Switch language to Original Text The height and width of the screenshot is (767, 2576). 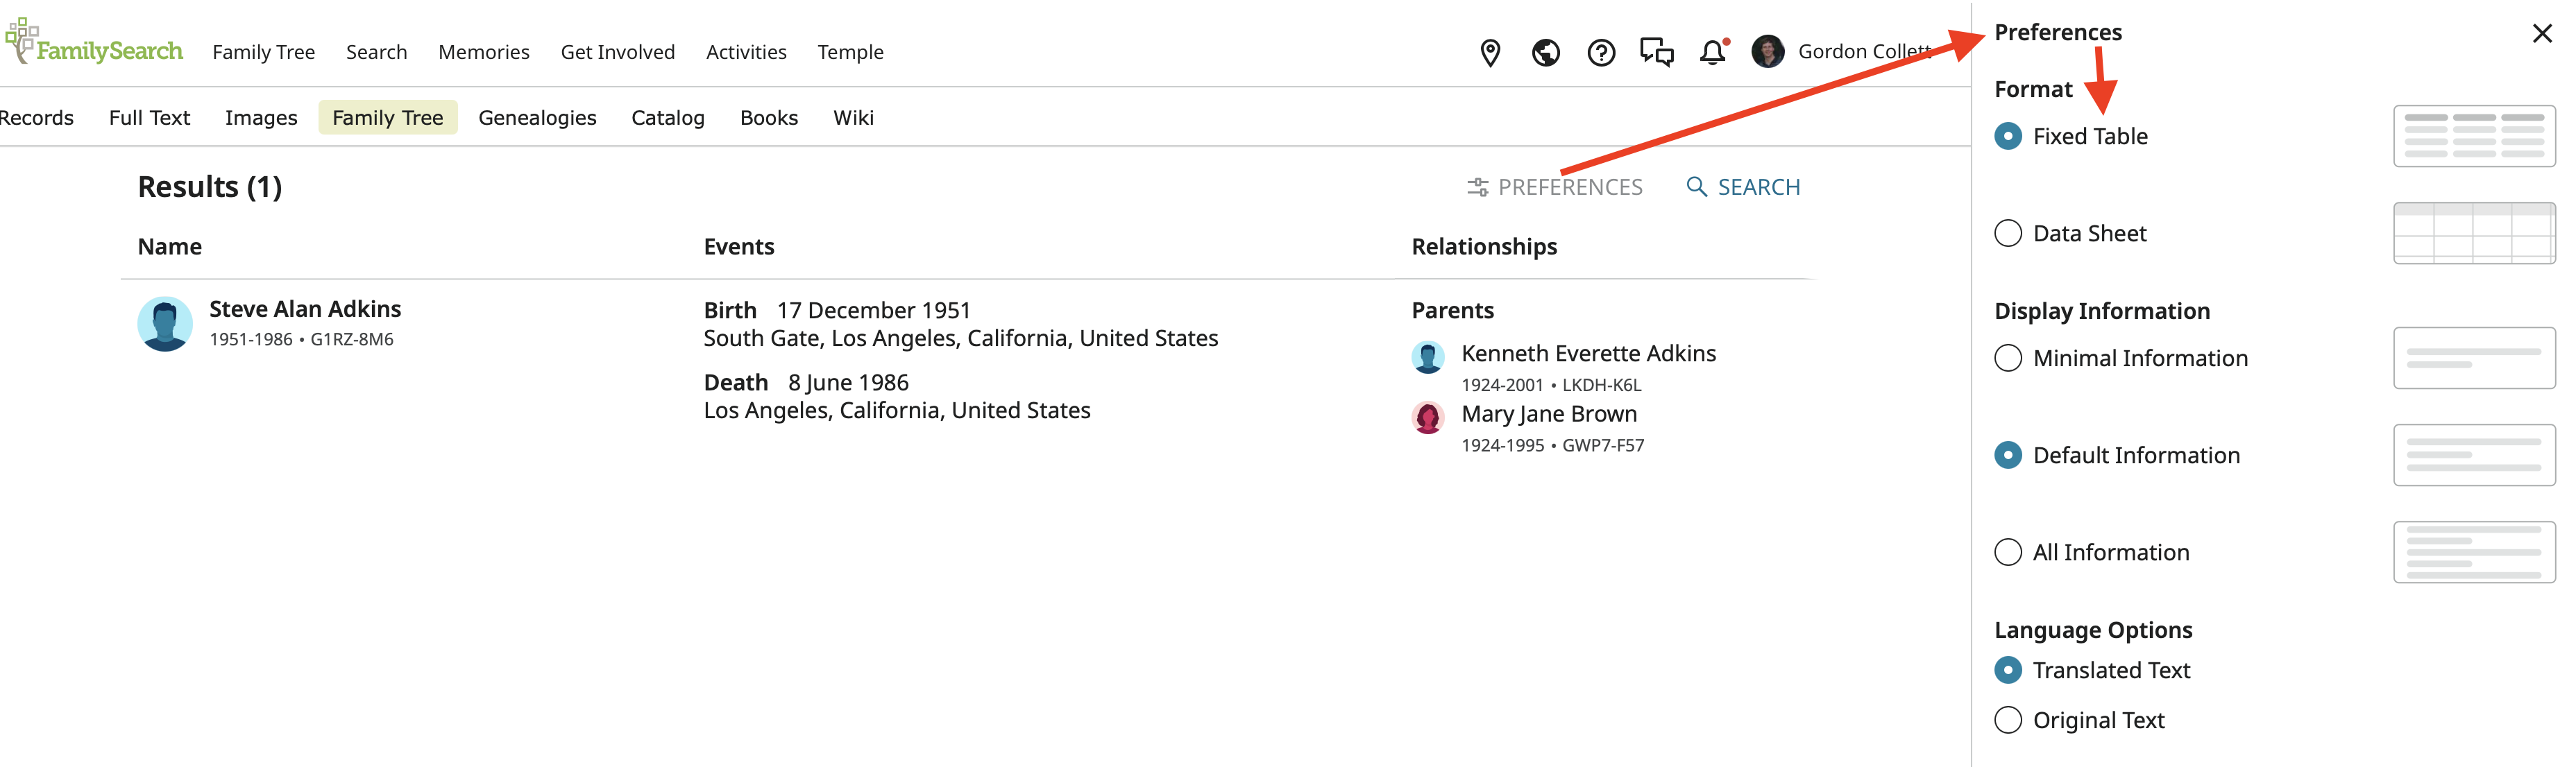(2008, 720)
